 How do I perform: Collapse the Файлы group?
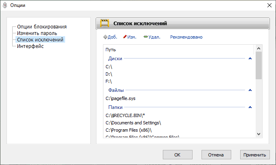[x=250, y=90]
